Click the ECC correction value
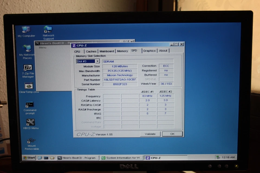 click(x=166, y=66)
